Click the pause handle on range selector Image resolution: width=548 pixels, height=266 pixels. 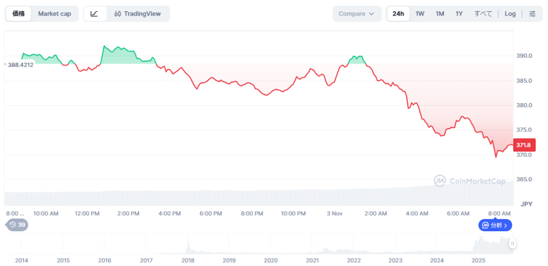point(512,244)
